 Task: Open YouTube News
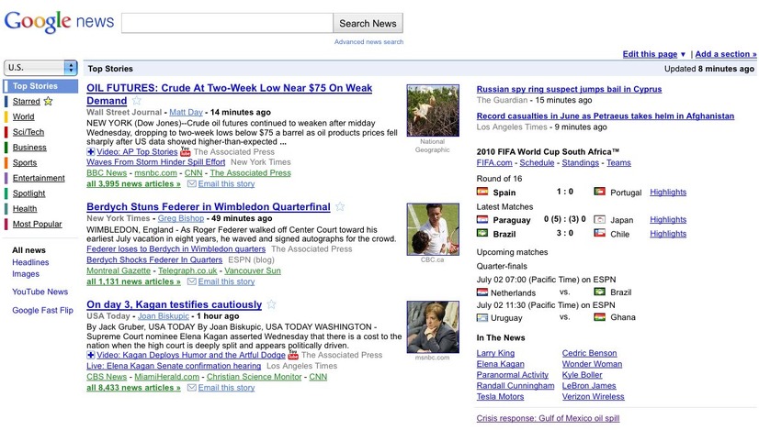click(x=40, y=292)
